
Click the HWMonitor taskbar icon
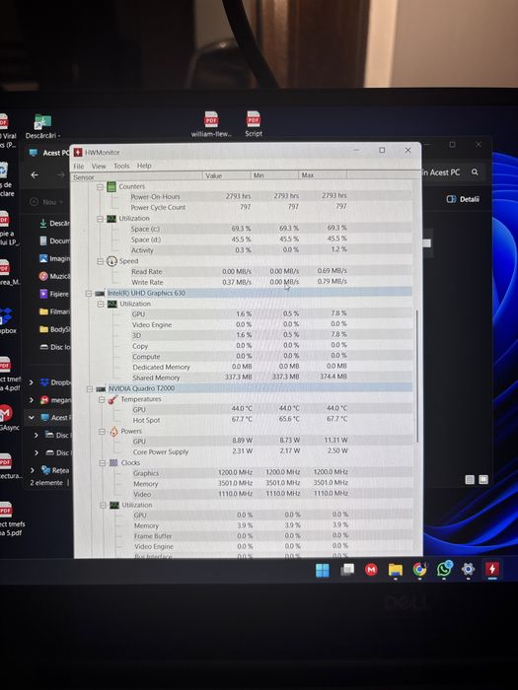[492, 569]
